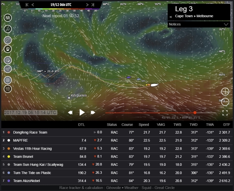Screen dimensions: 234x191
Task: Jump to the latest report
Action: pos(93,5)
